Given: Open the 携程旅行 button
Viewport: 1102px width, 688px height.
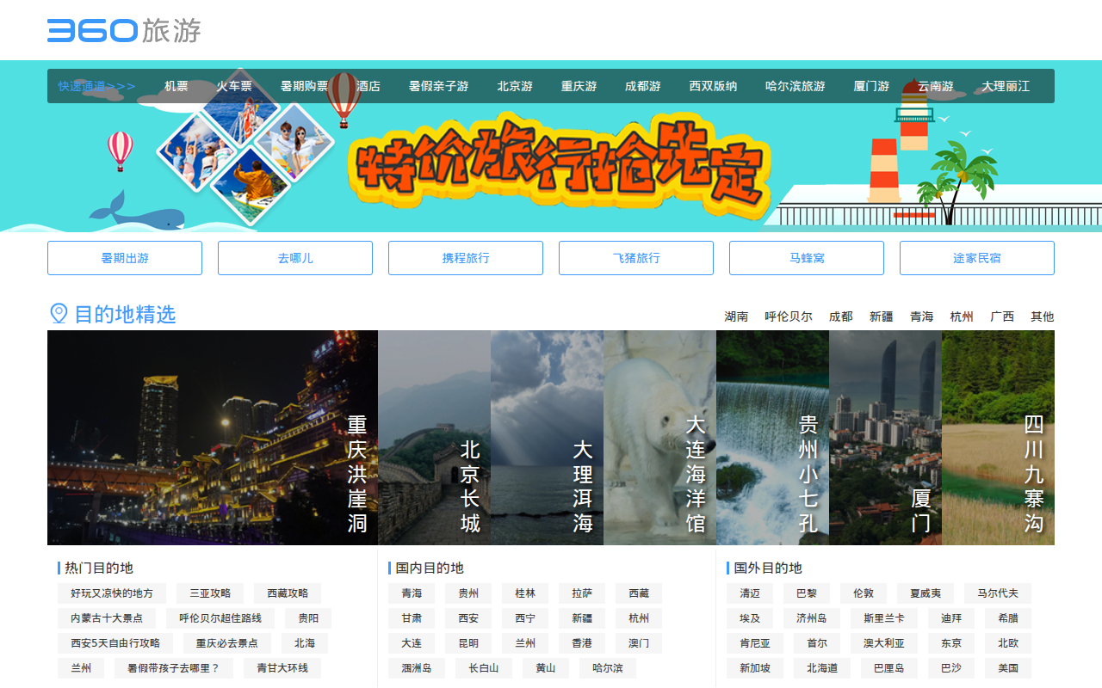Looking at the screenshot, I should [x=466, y=258].
